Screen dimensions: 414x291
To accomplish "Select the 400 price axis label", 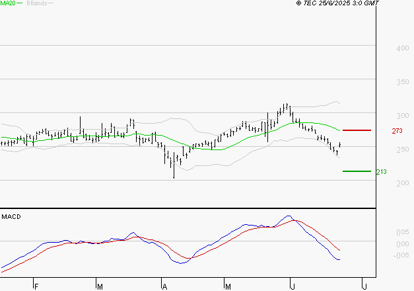I will 386,49.
